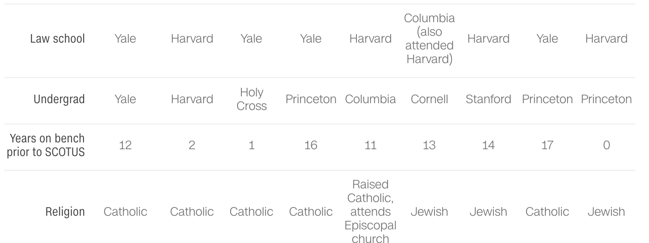Select 'Yale' in the Undergrad row
Screen dimensions: 649x243
125,99
